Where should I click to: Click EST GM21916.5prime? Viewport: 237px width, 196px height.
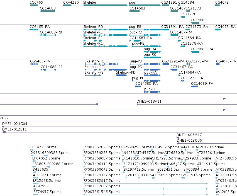(196, 175)
